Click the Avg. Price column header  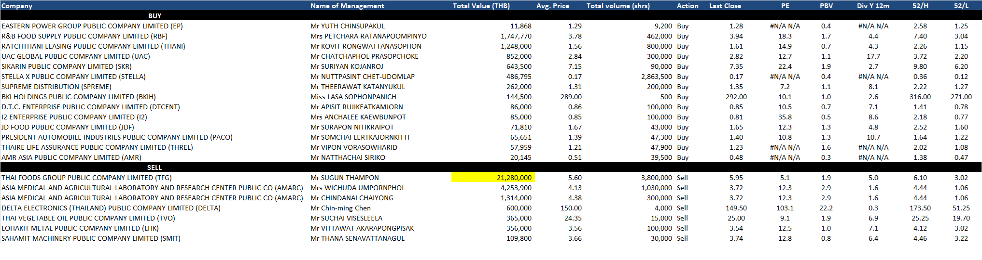[552, 6]
